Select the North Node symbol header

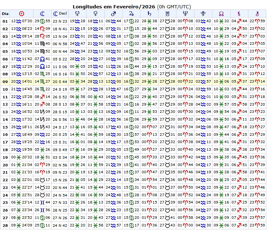click(221, 14)
